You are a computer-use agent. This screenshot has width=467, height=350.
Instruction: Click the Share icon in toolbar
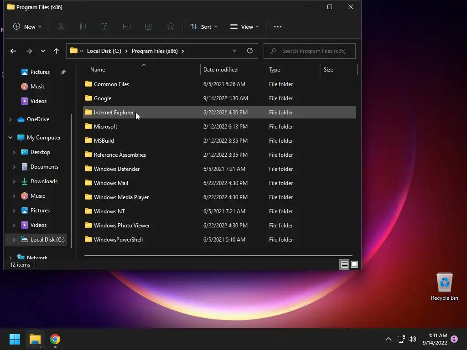149,27
